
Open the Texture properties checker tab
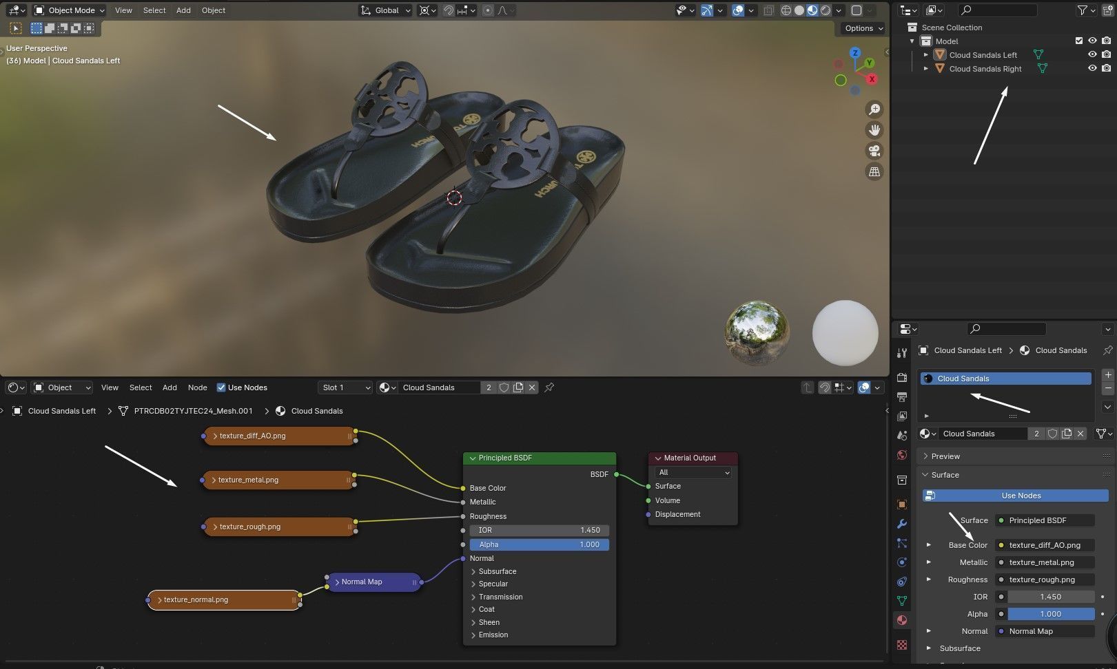902,645
